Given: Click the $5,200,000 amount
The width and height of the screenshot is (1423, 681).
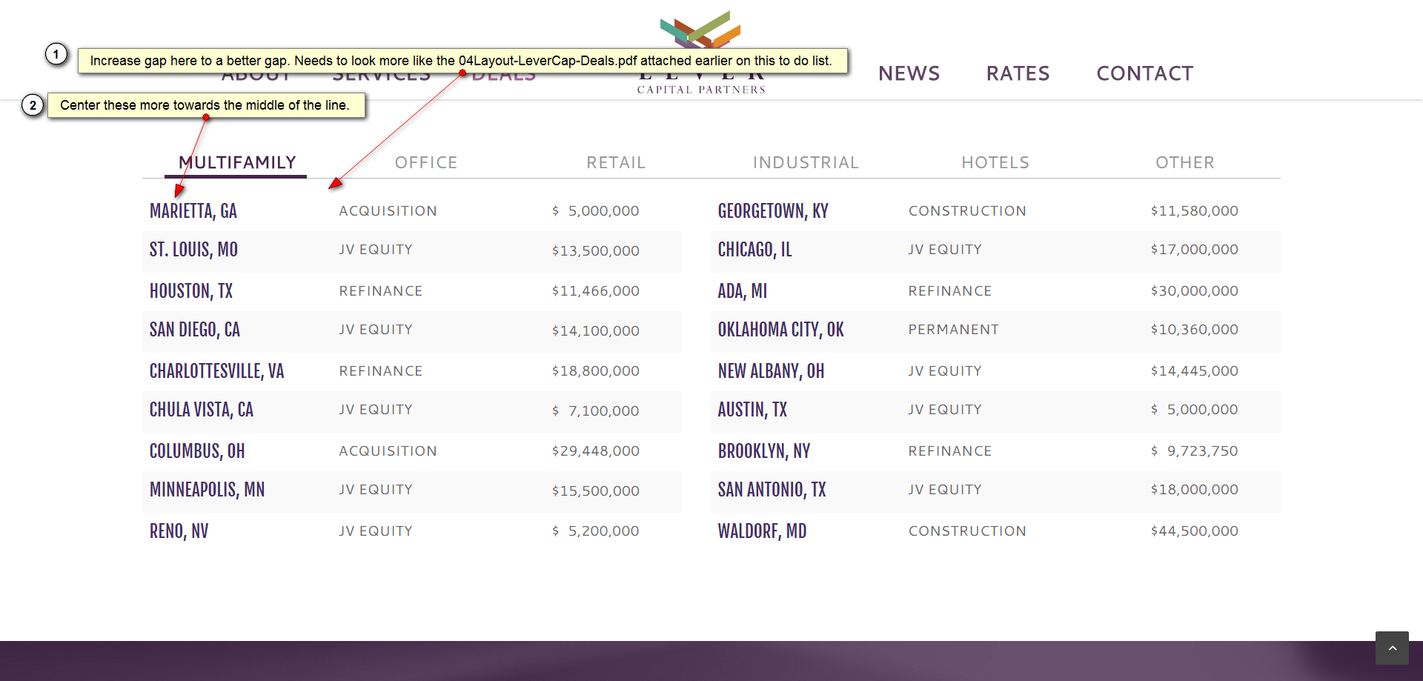Looking at the screenshot, I should (x=596, y=531).
